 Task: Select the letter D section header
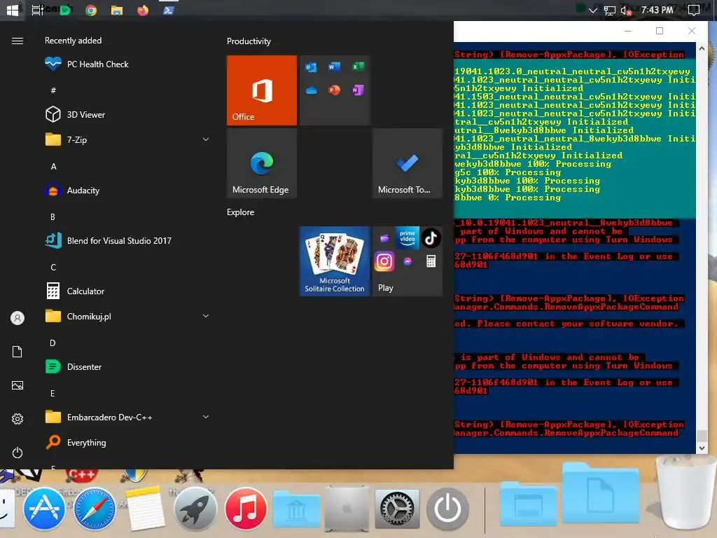pyautogui.click(x=53, y=343)
